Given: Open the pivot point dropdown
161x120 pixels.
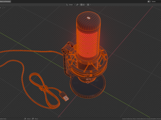Looking at the screenshot, I should [x=78, y=5].
